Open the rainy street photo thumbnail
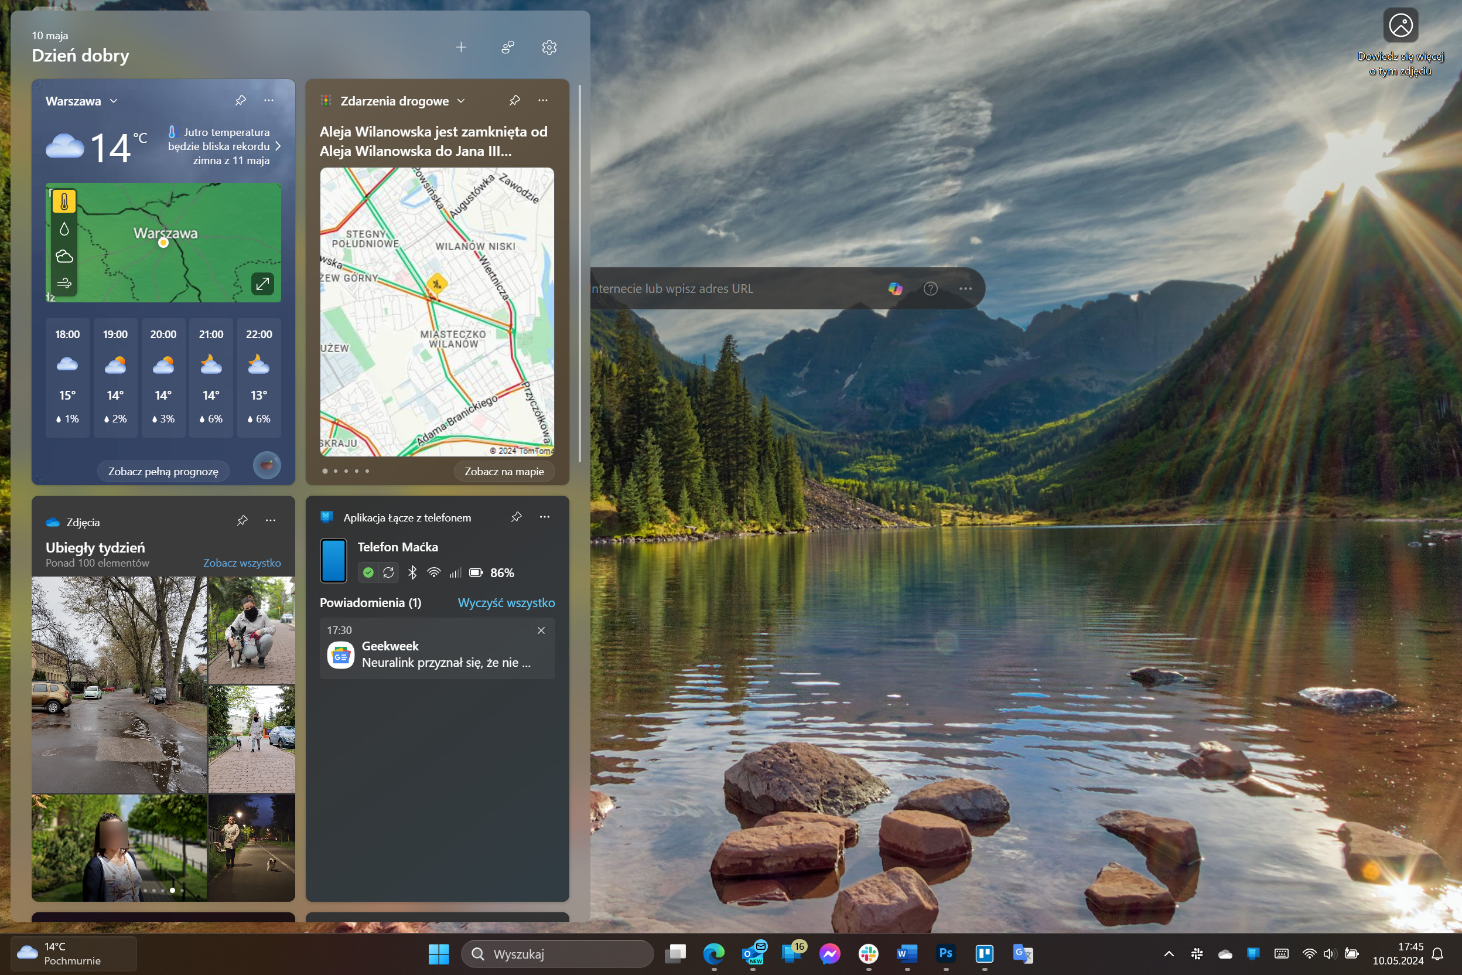Viewport: 1462px width, 975px height. click(119, 684)
